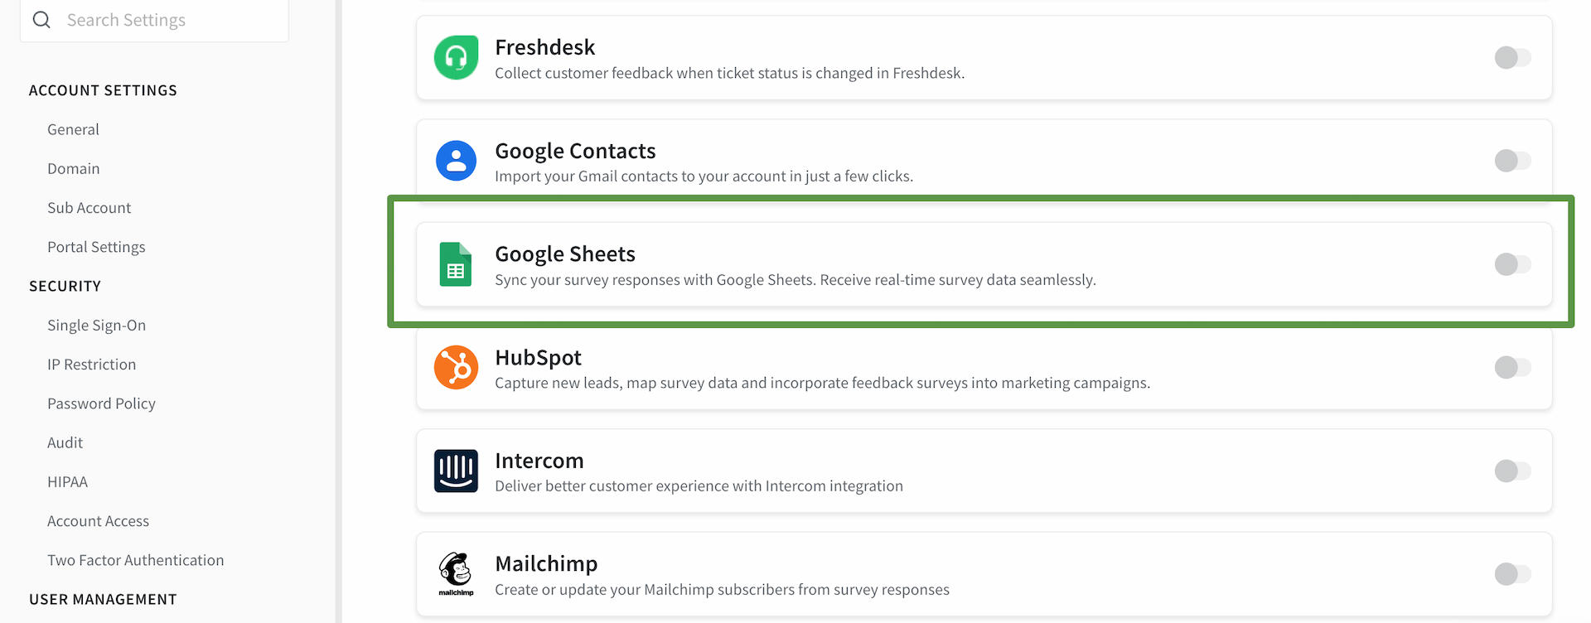
Task: Toggle the Mailchimp integration
Action: point(1512,573)
